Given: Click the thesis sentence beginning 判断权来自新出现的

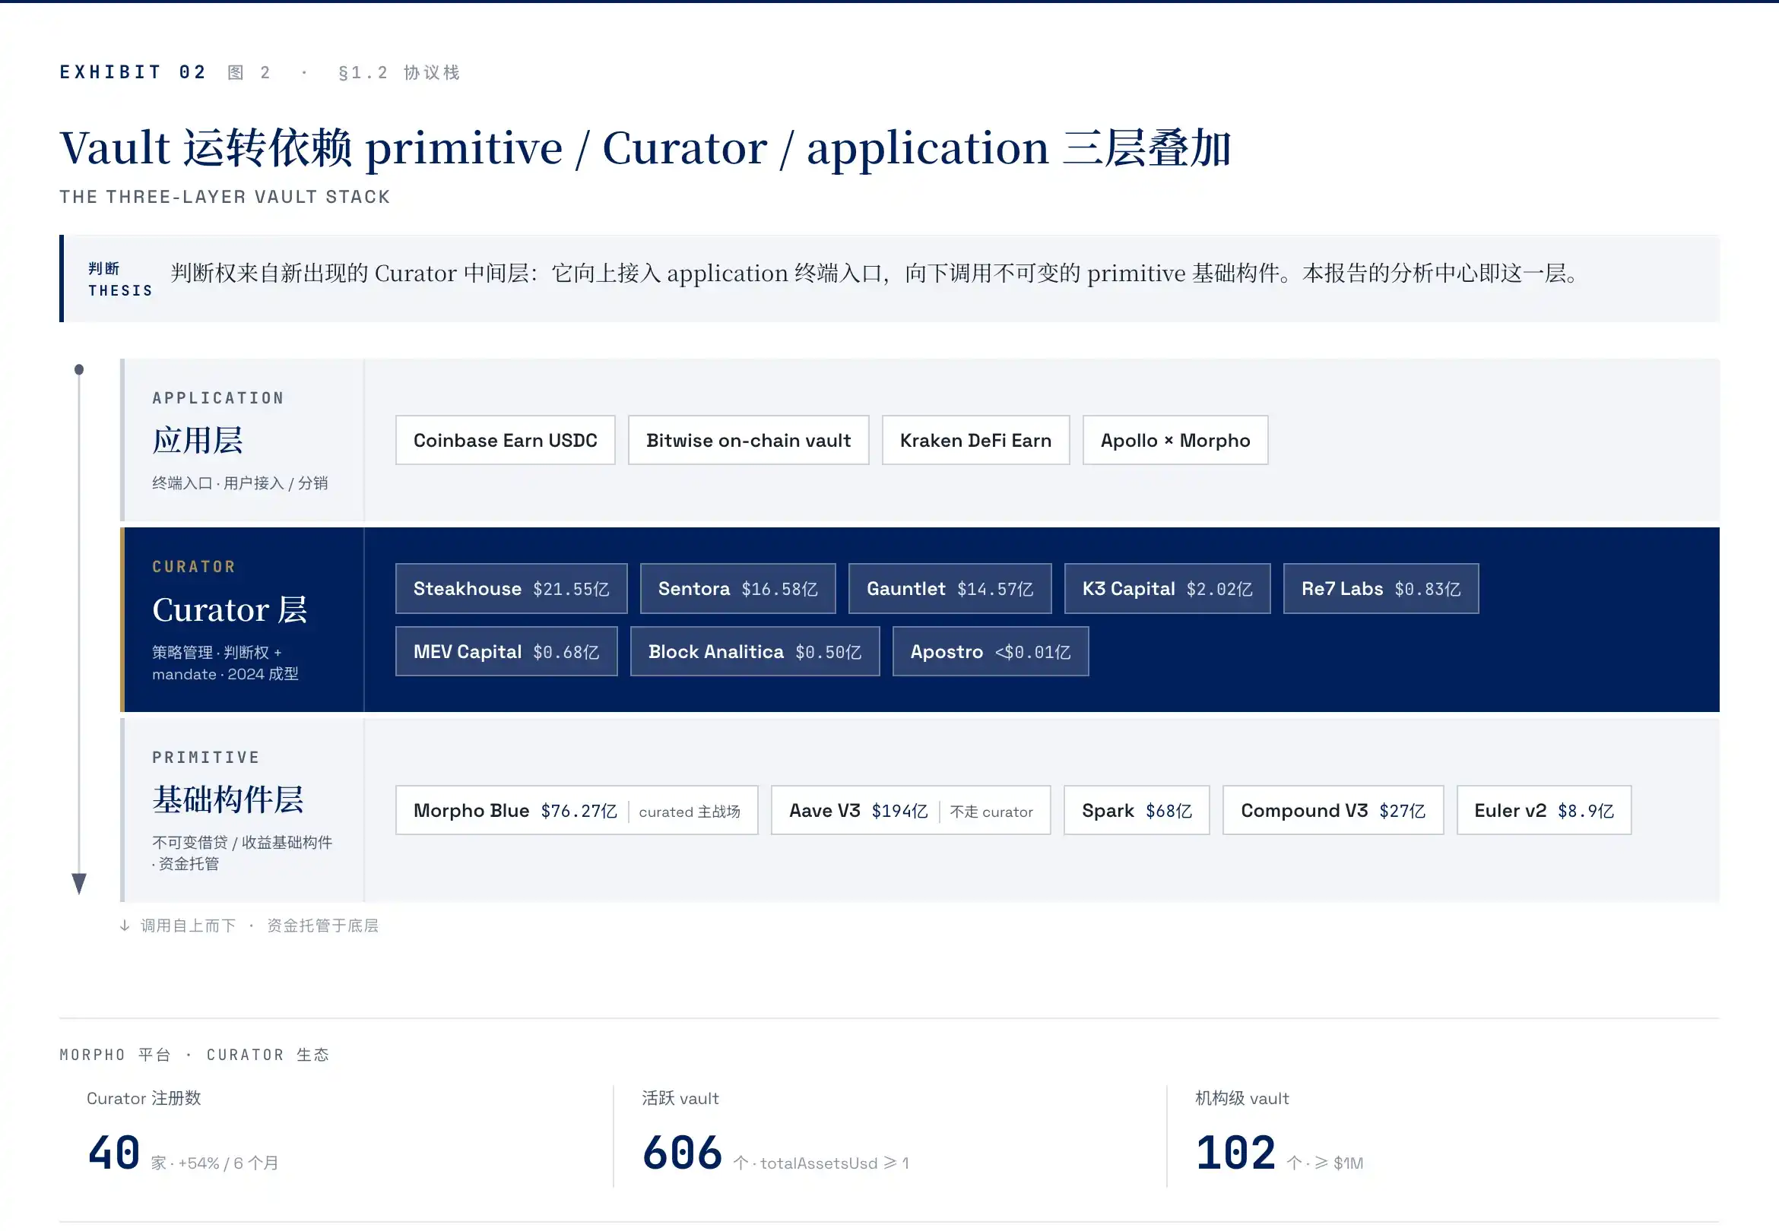Looking at the screenshot, I should [x=877, y=273].
